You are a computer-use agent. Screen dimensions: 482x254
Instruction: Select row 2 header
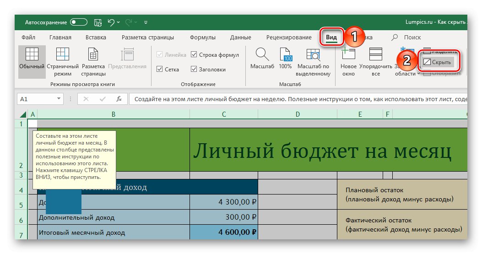click(x=21, y=150)
